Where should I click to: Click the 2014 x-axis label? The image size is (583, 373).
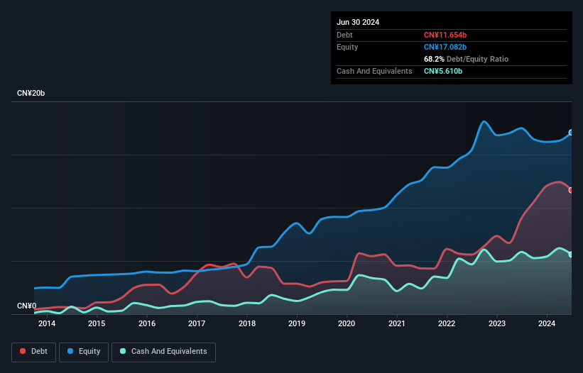(x=47, y=323)
